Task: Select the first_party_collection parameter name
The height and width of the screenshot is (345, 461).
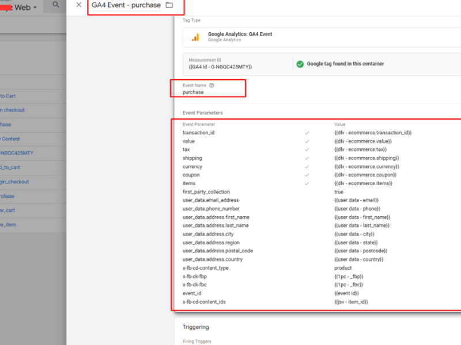Action: pos(206,191)
